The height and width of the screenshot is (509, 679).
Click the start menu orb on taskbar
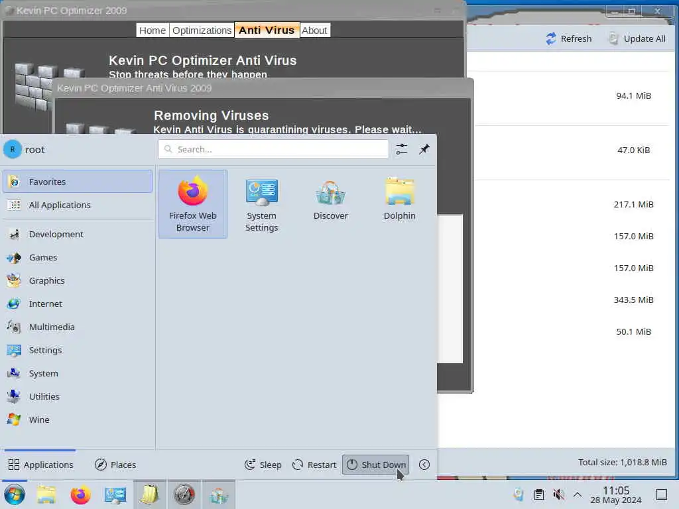pos(15,494)
